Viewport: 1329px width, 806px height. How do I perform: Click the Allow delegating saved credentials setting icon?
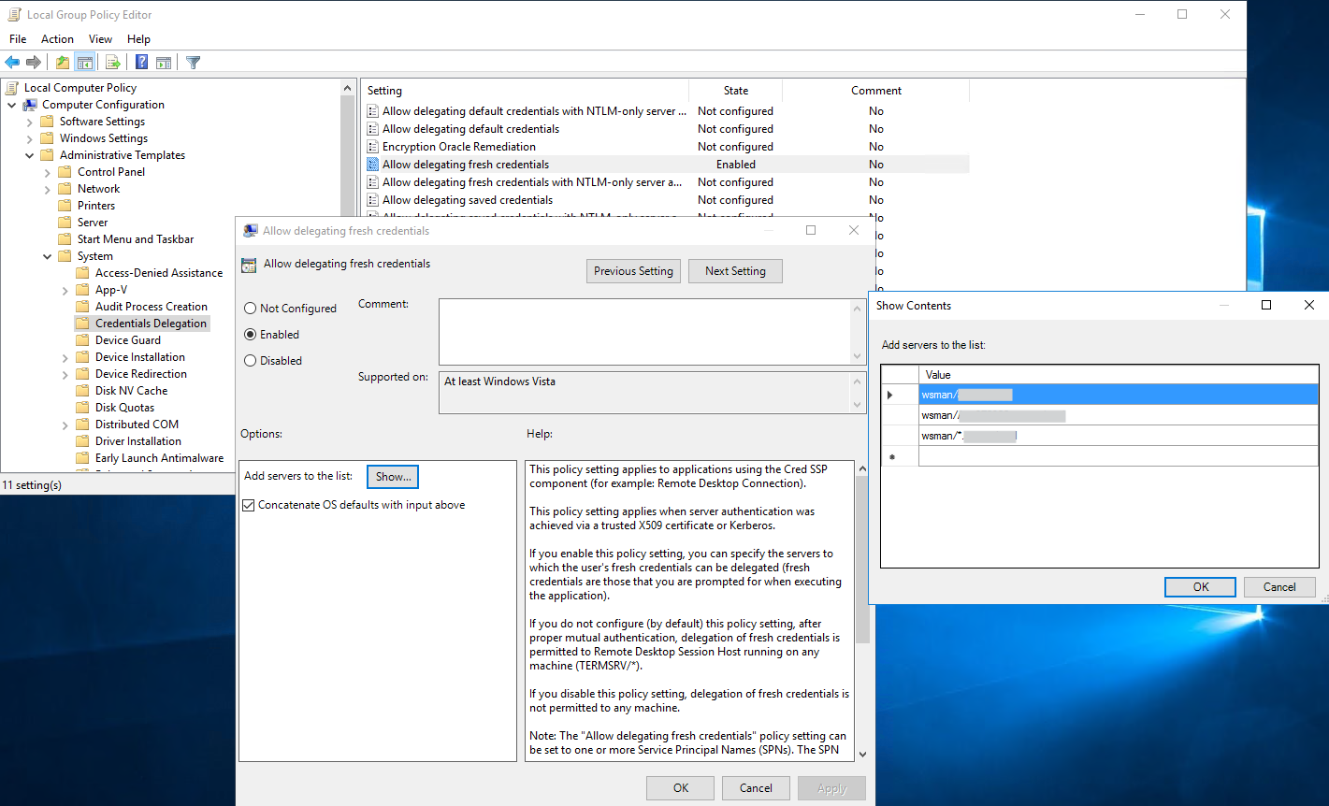[x=373, y=200]
